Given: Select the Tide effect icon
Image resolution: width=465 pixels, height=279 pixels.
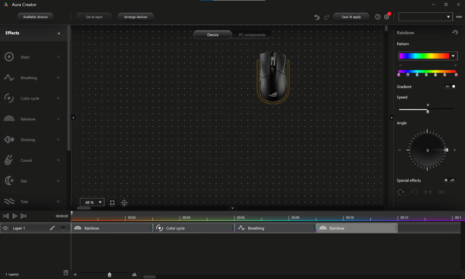Looking at the screenshot, I should point(9,202).
